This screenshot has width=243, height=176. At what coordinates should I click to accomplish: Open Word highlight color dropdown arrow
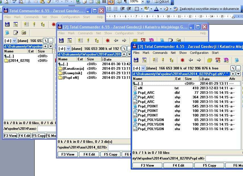pyautogui.click(x=151, y=9)
